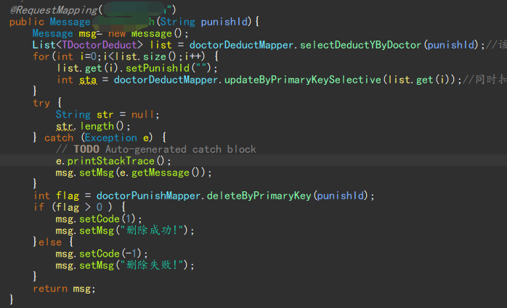The width and height of the screenshot is (507, 308).
Task: Click the 'for' keyword of the loop
Action: (x=41, y=57)
